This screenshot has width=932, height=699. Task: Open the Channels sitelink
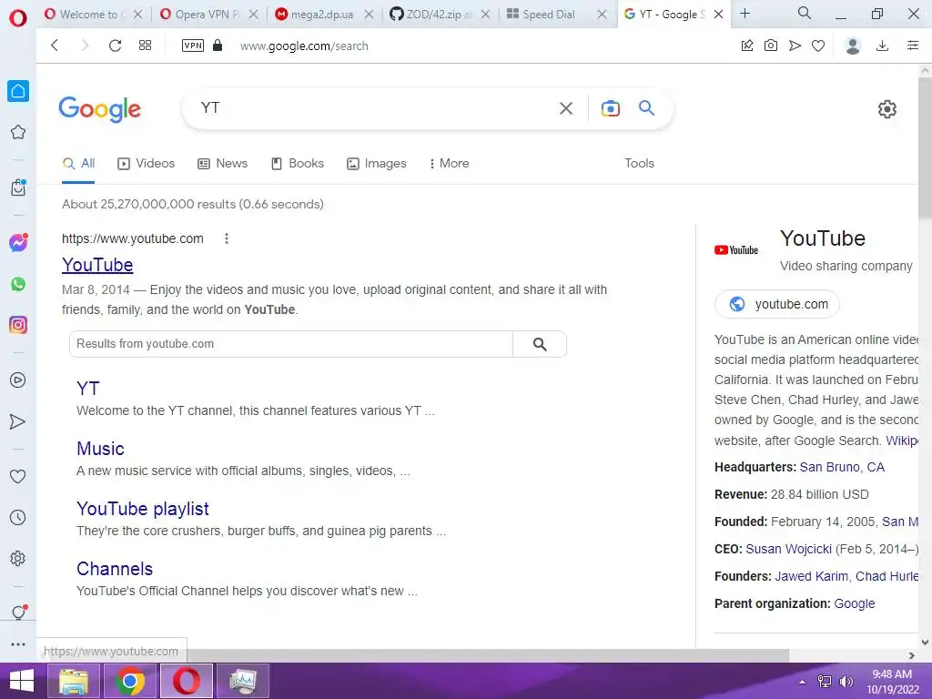tap(115, 569)
